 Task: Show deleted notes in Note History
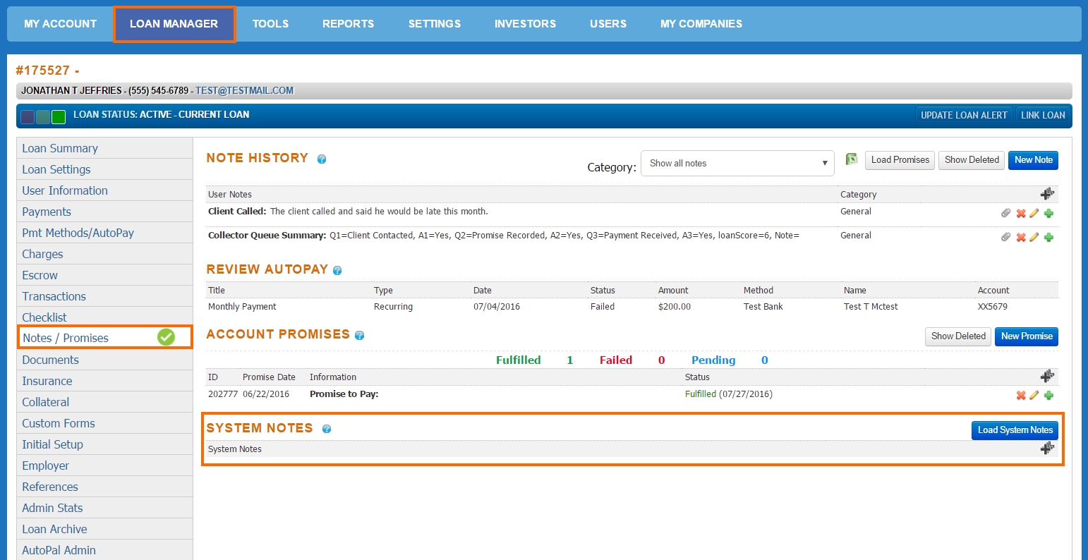(972, 160)
